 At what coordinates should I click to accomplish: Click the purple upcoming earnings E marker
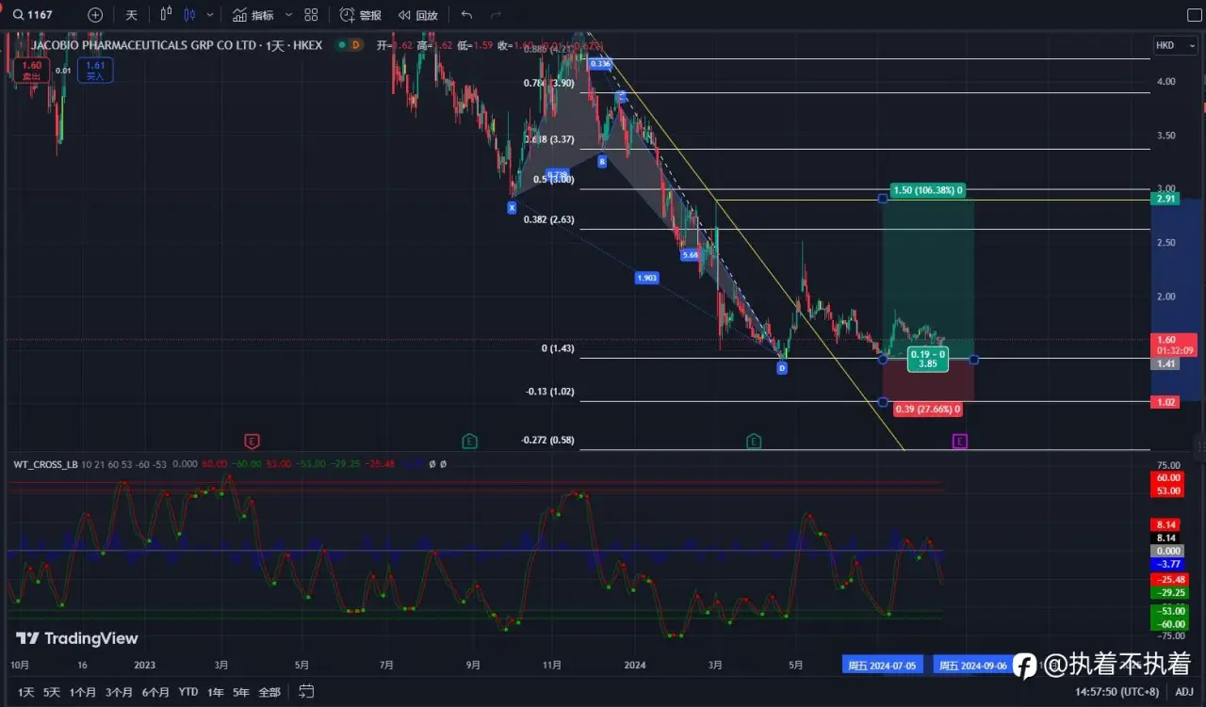(959, 441)
